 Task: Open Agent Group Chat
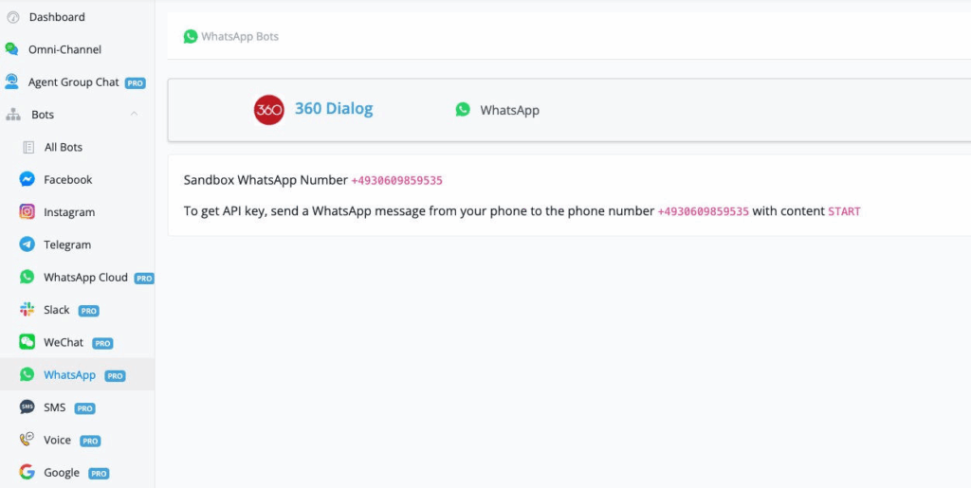73,82
